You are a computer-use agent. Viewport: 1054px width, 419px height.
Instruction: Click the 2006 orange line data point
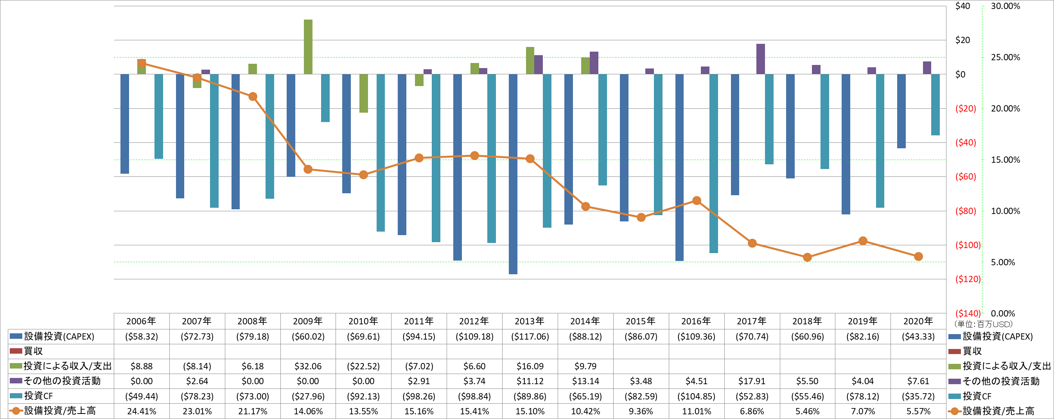click(142, 63)
